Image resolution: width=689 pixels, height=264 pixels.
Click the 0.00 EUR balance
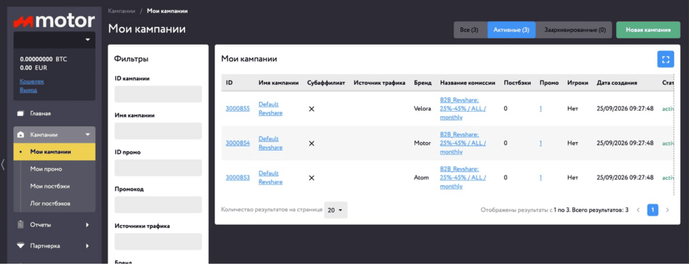click(x=33, y=68)
